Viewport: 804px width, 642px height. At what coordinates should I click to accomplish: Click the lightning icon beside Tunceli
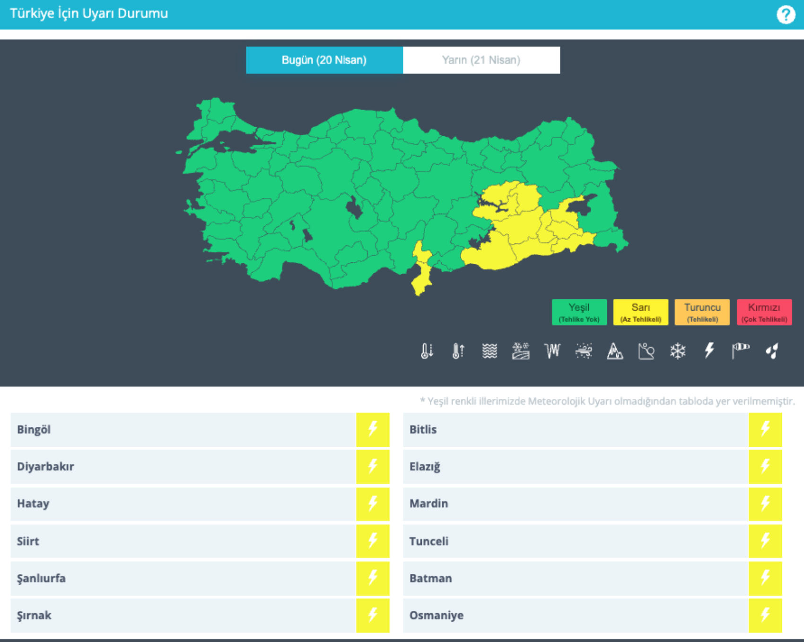click(x=765, y=541)
